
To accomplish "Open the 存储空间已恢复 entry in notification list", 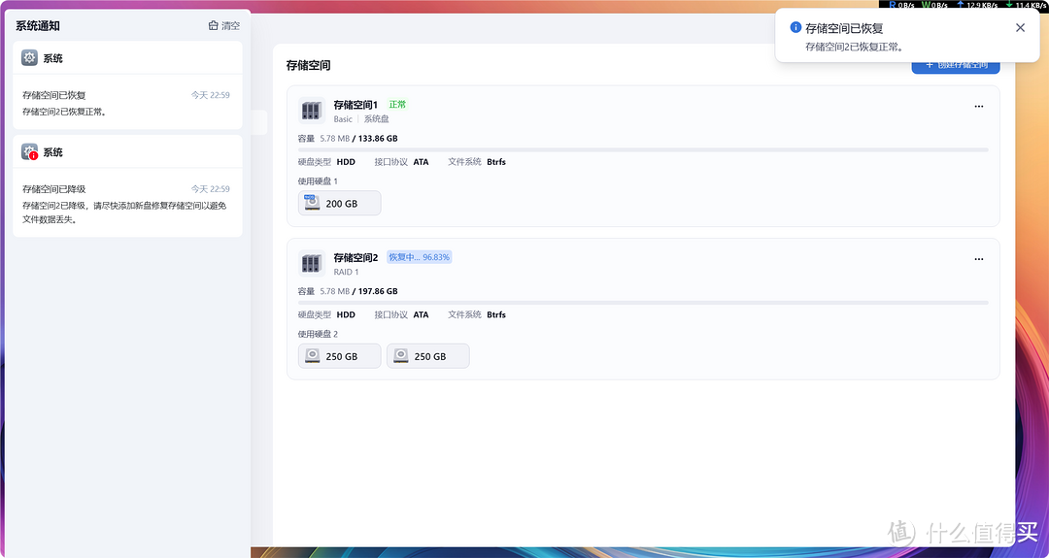I will [x=126, y=103].
